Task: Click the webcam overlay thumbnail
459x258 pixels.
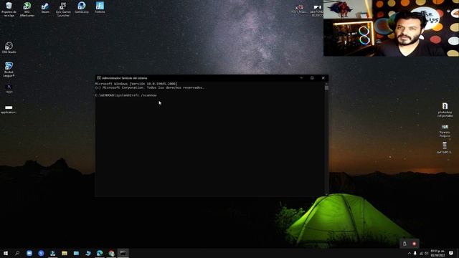Action: [391, 28]
